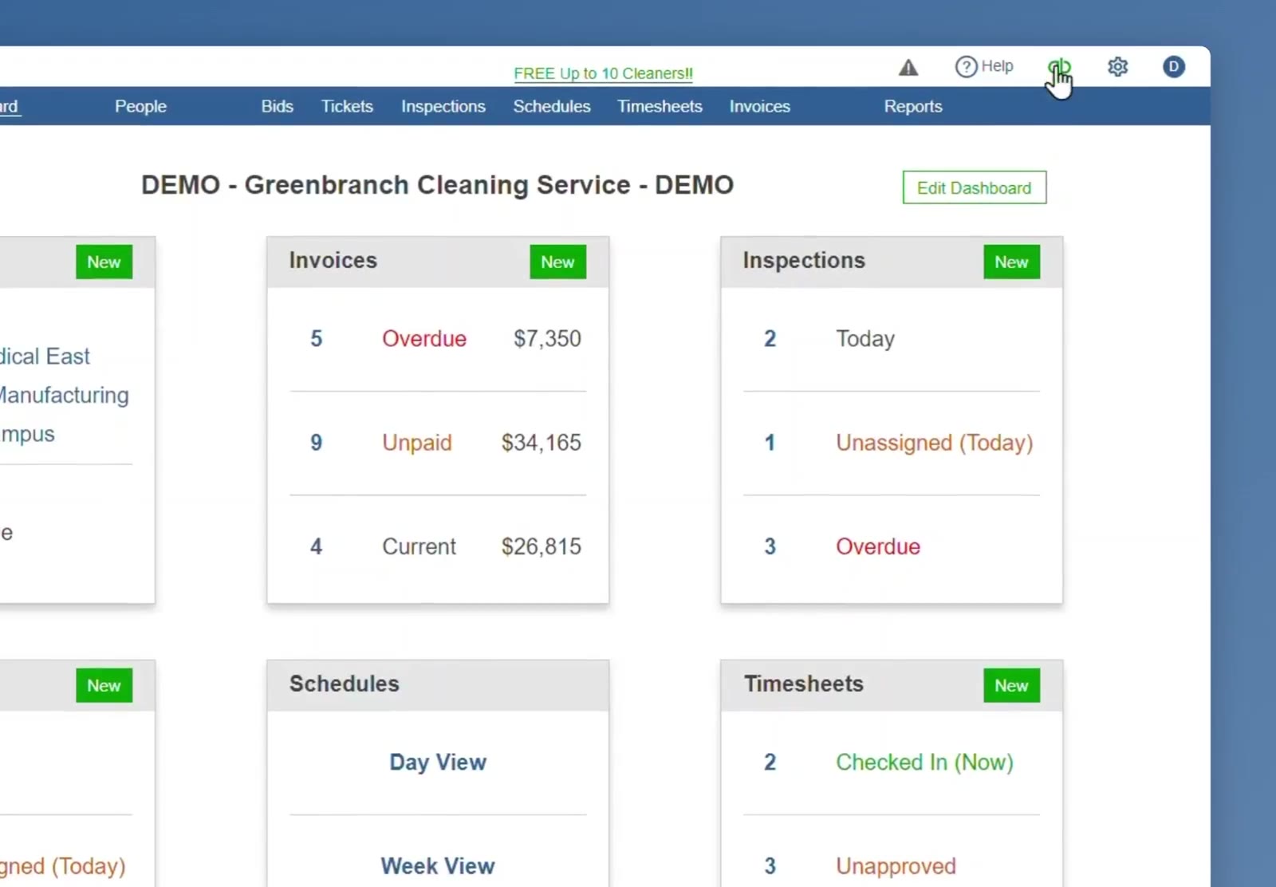
Task: Select Inspections in the navigation bar
Action: tap(443, 106)
